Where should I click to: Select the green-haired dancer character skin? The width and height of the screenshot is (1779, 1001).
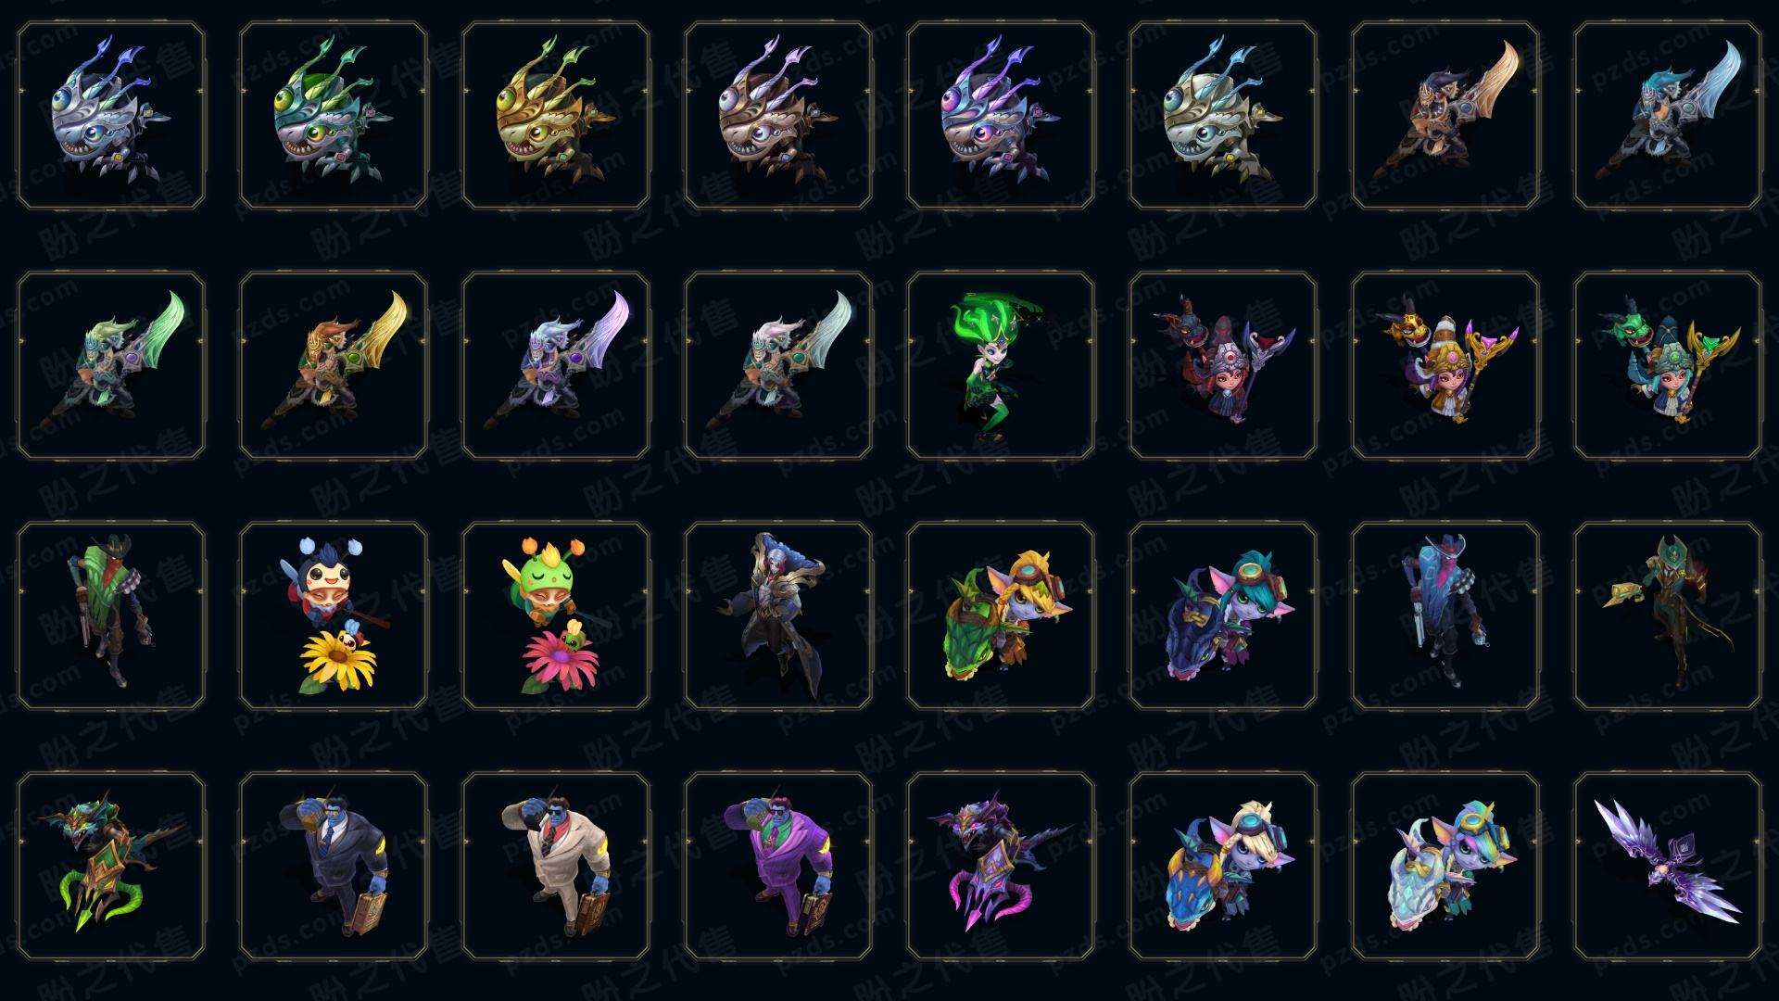tap(1001, 365)
